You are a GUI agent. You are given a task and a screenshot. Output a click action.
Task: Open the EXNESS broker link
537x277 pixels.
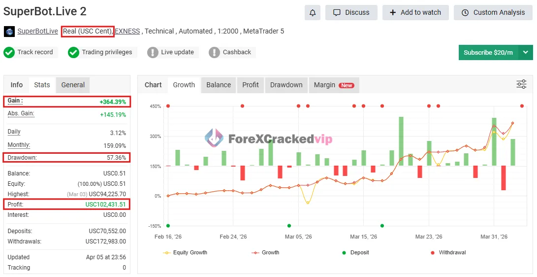click(x=127, y=31)
